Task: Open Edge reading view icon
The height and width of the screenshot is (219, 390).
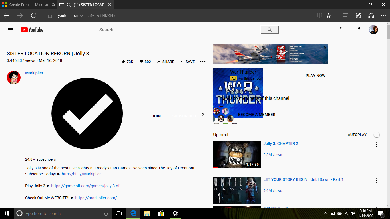Action: click(x=319, y=15)
